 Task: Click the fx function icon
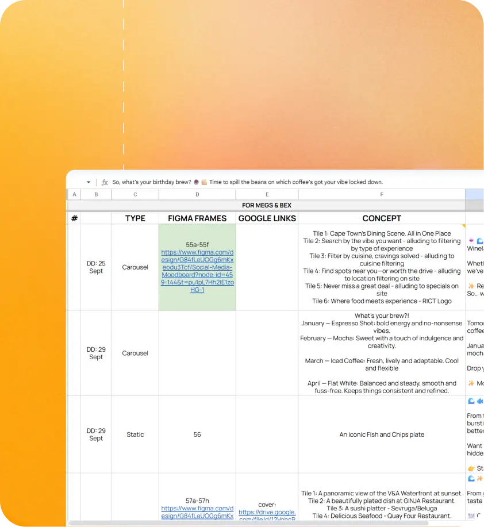point(105,182)
